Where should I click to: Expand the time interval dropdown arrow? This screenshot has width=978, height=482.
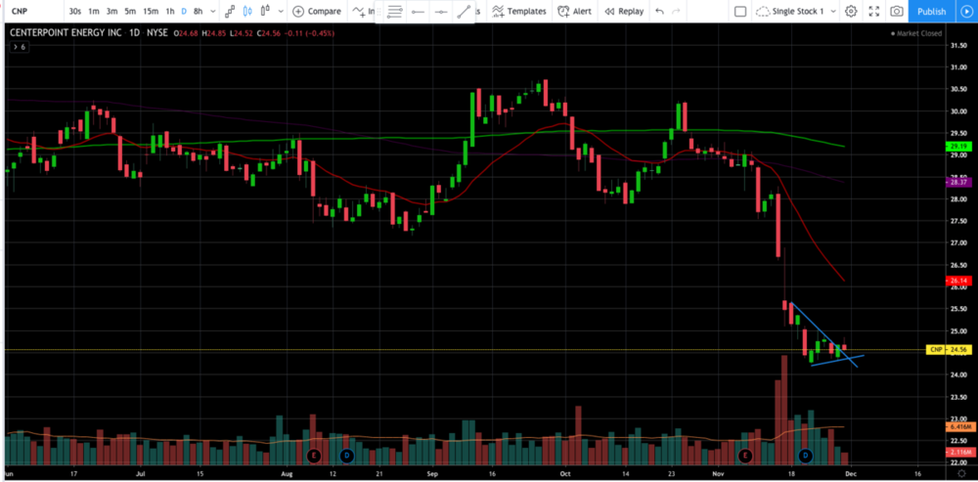pos(212,12)
